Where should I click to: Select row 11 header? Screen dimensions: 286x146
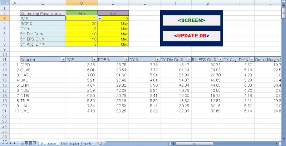click(5, 60)
